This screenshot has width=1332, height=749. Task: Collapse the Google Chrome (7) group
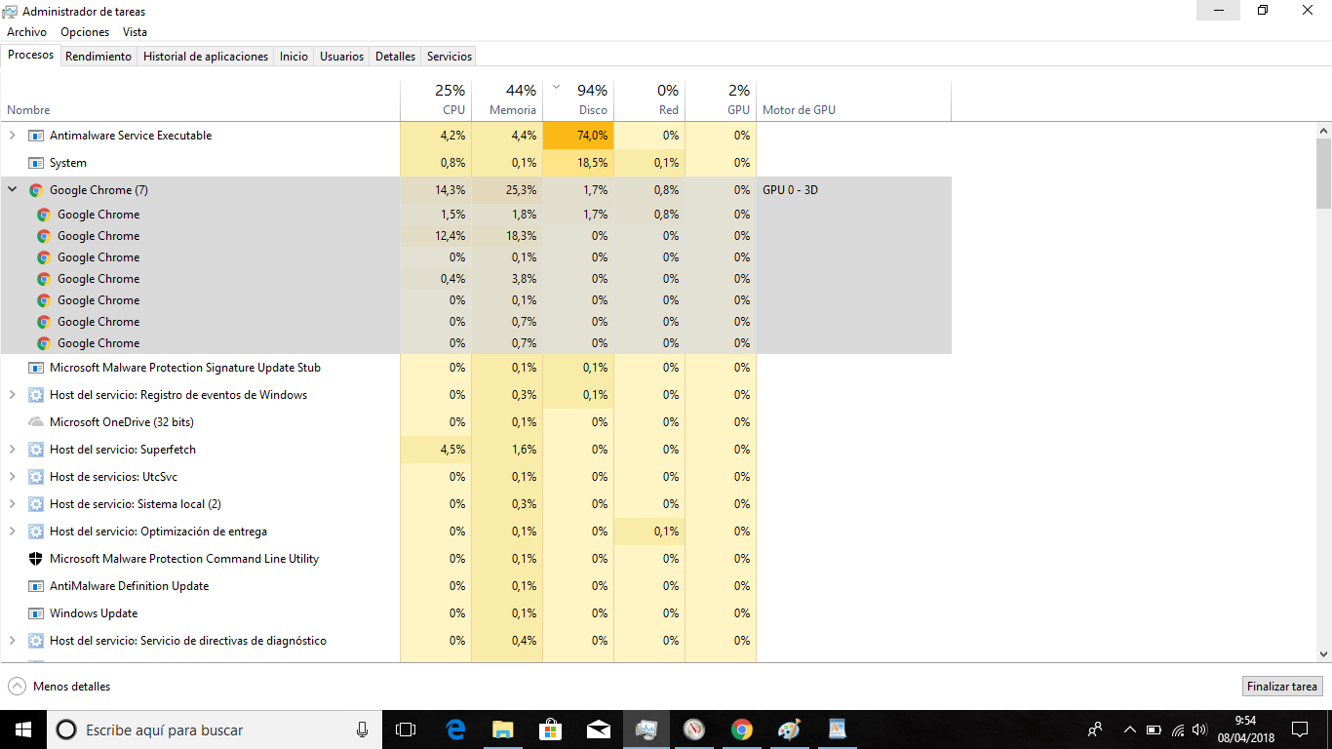click(x=12, y=190)
